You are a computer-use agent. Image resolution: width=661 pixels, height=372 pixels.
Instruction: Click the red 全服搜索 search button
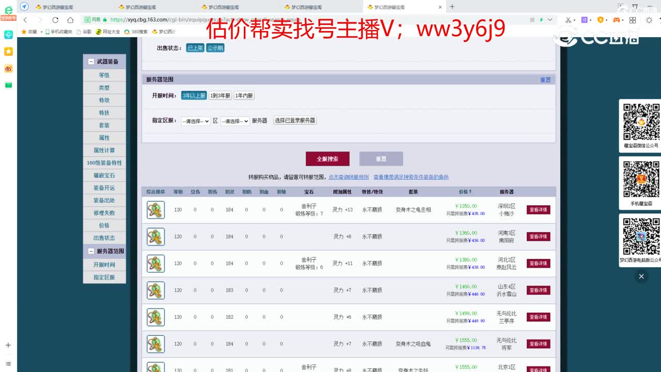(x=328, y=159)
